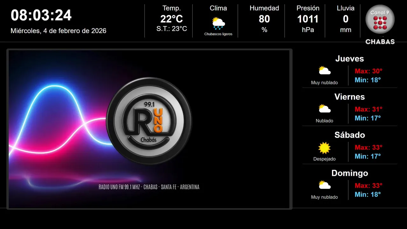Click the Sábado day heading
The image size is (407, 229).
(x=350, y=135)
